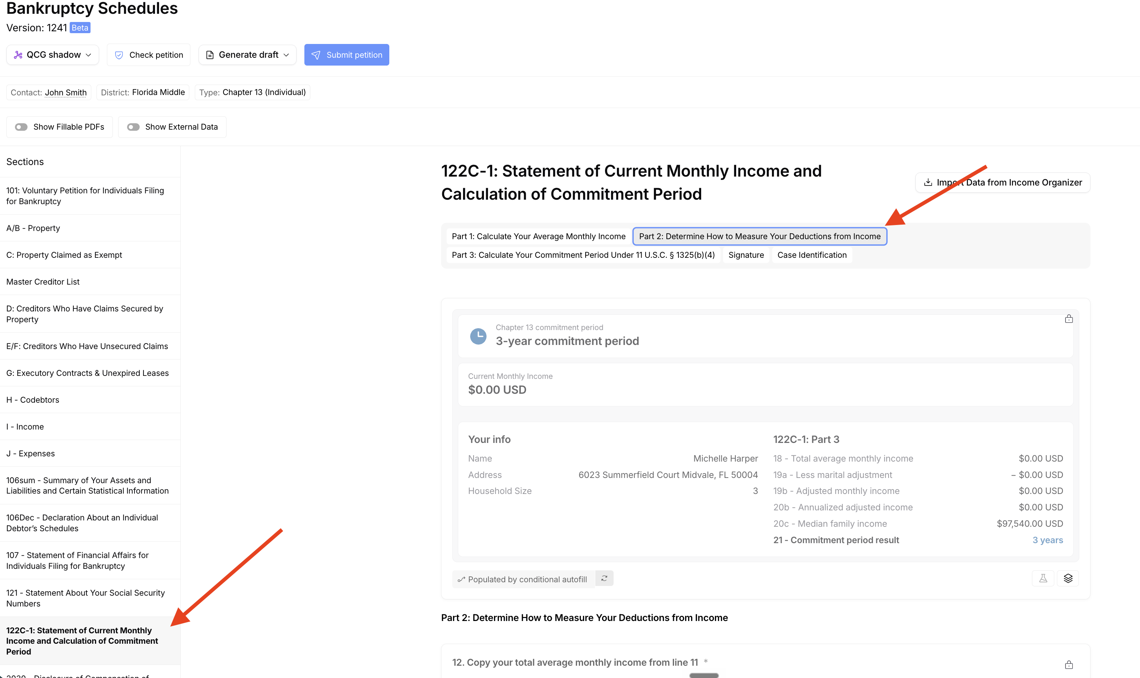Click lock icon beside line 12 question
Screen dimensions: 1140x678
[1069, 665]
